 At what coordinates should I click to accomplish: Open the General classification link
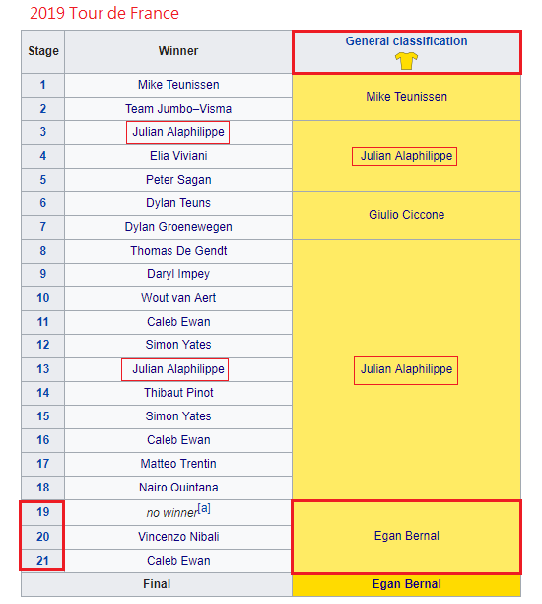pos(406,41)
